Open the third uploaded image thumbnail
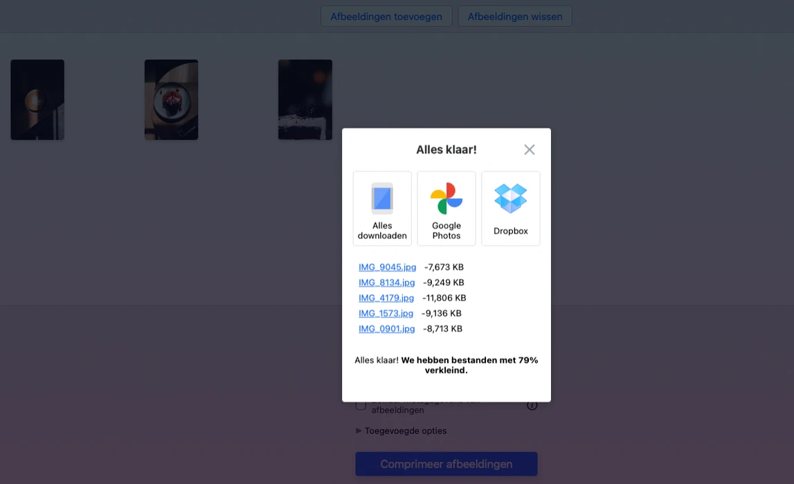Screen dimensions: 794x484 (305, 100)
